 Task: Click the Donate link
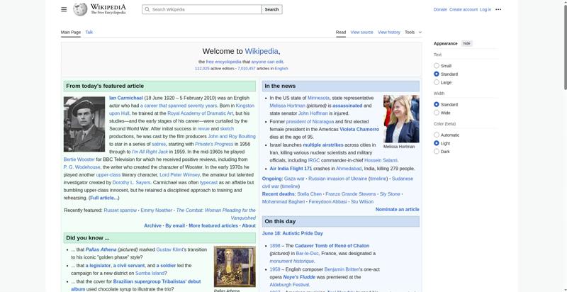[440, 9]
